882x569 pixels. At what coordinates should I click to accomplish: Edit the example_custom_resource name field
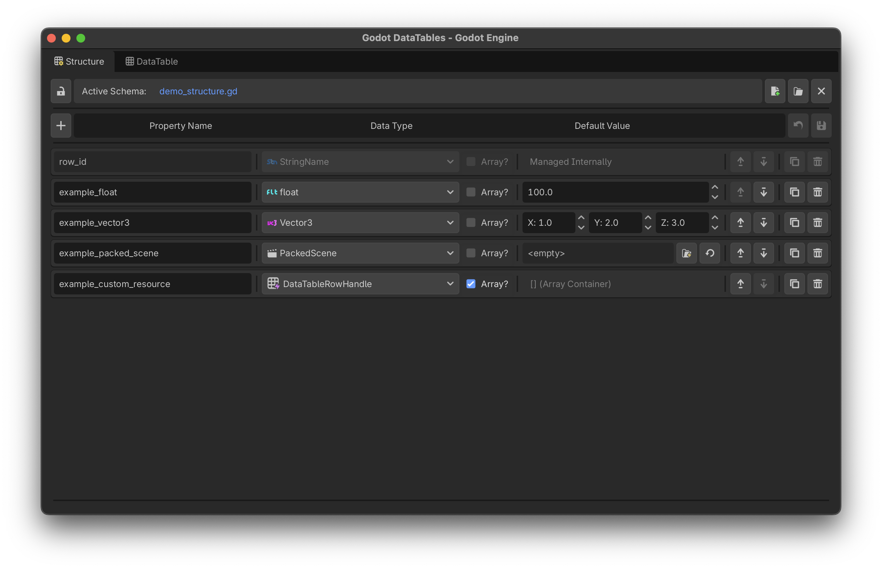tap(153, 284)
